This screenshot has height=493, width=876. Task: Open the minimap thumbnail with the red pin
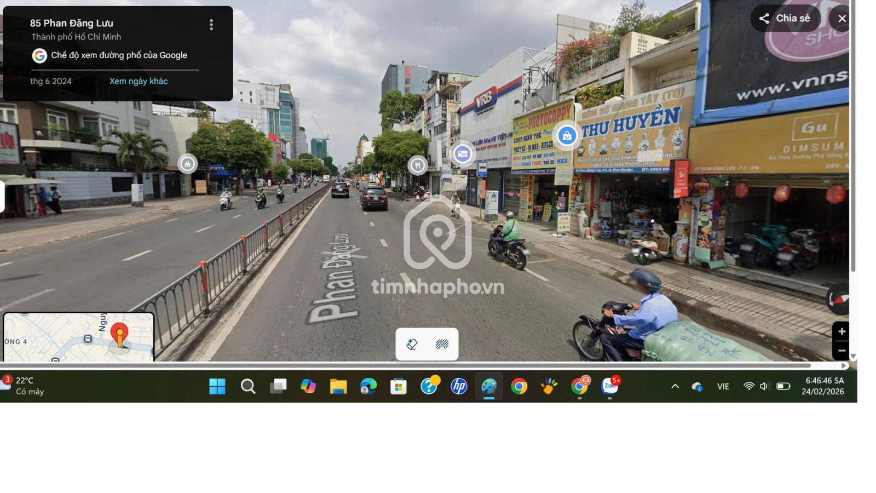[79, 337]
